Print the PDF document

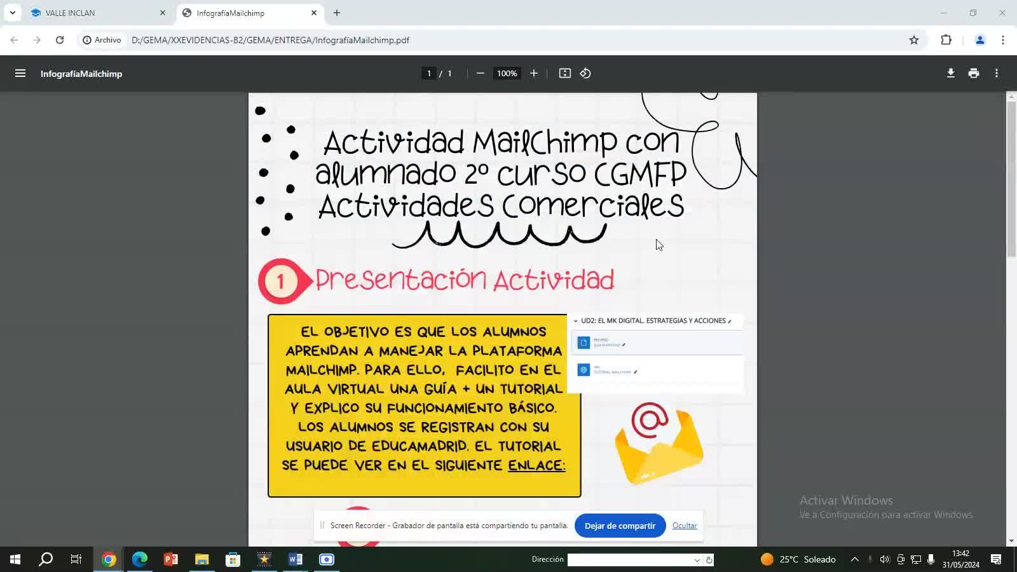[x=974, y=74]
